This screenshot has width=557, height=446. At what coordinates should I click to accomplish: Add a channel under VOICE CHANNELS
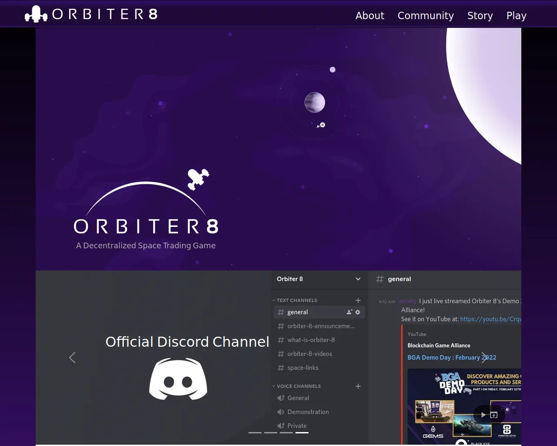pyautogui.click(x=358, y=386)
